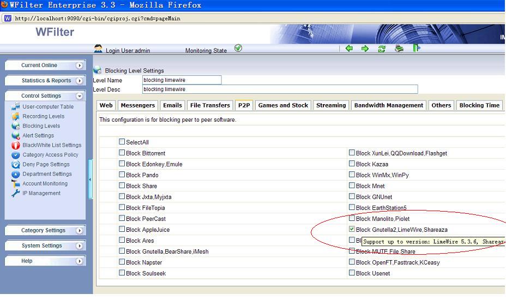Check the Block Usenet option

pyautogui.click(x=352, y=273)
